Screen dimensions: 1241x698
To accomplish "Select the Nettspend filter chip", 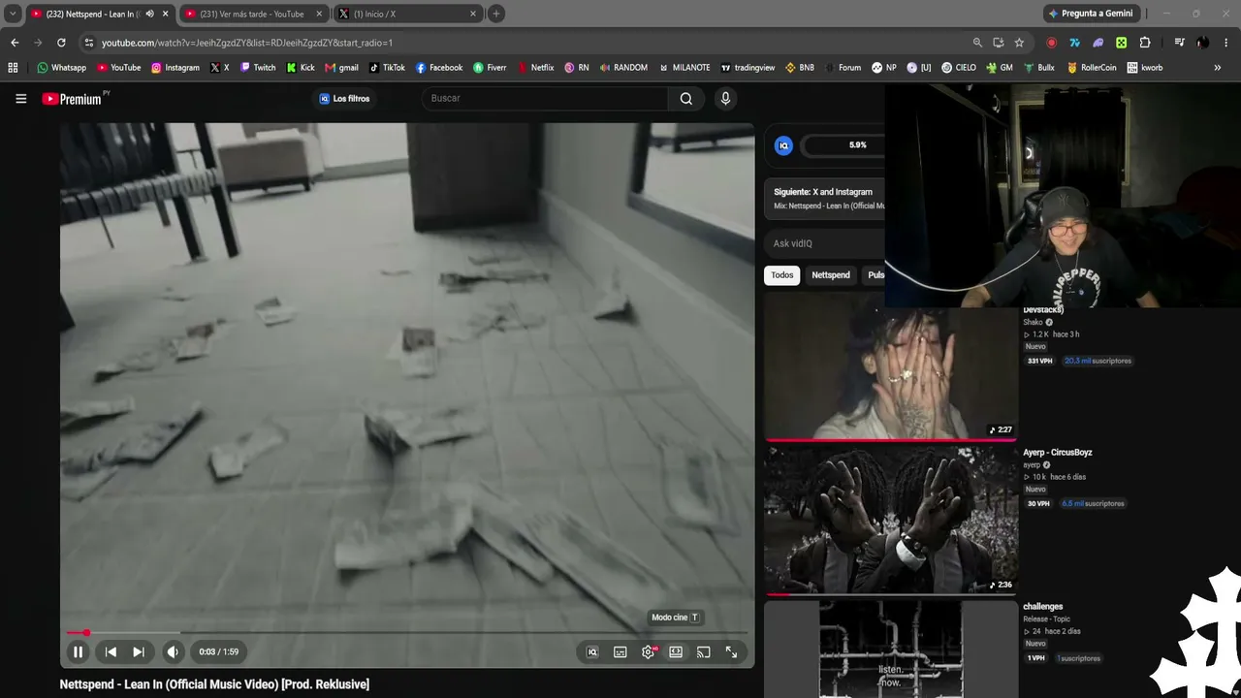I will (x=831, y=275).
